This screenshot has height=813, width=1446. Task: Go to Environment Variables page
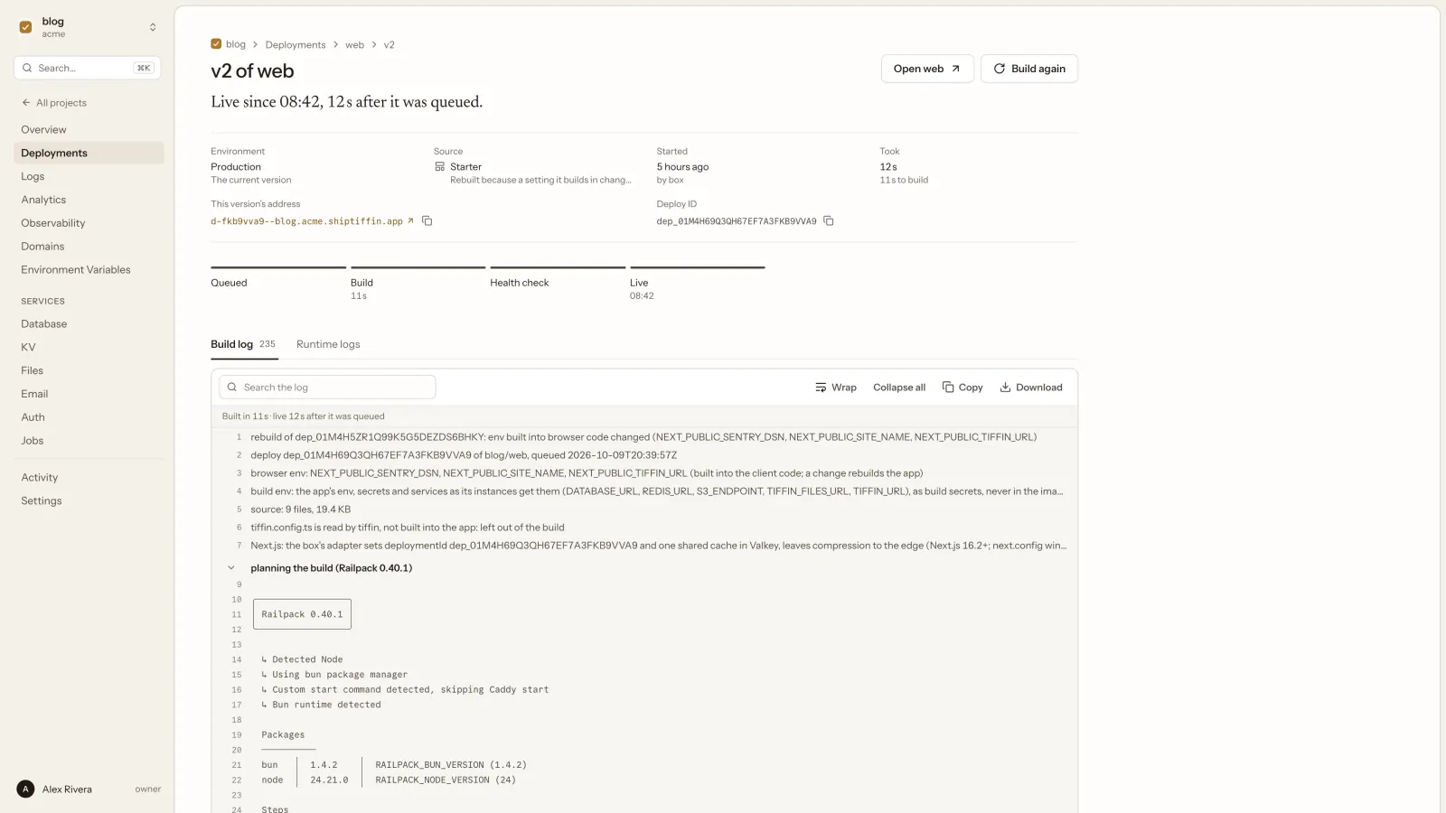pos(89,270)
